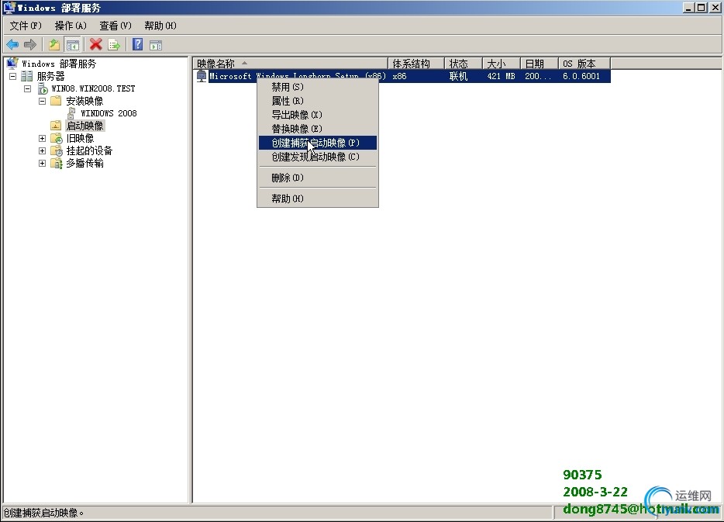The width and height of the screenshot is (724, 522).
Task: Sort by the 映像名称 column header
Action: click(291, 64)
